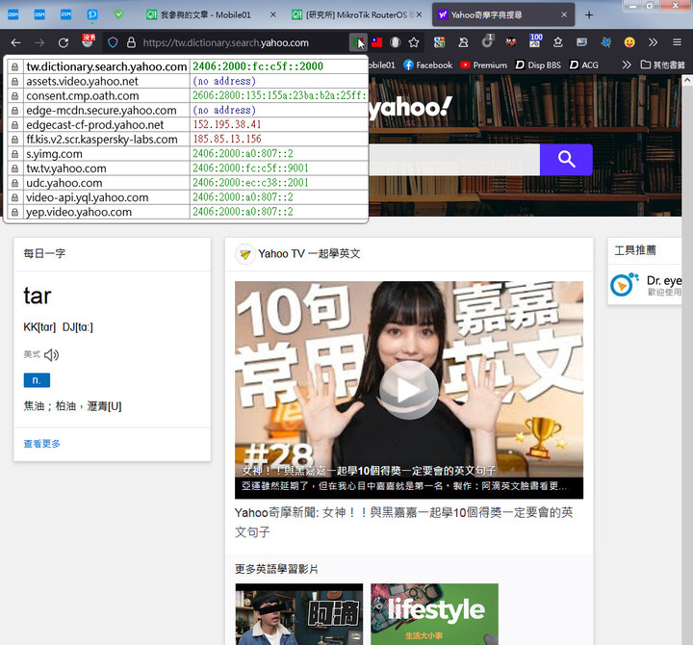This screenshot has height=645, width=693.
Task: Click the address 2406:2000:fc:c5f::2000
Action: click(258, 66)
